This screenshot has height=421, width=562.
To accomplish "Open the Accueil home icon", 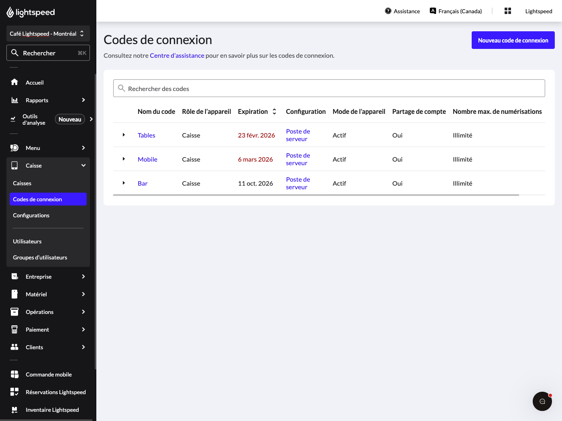I will point(14,82).
